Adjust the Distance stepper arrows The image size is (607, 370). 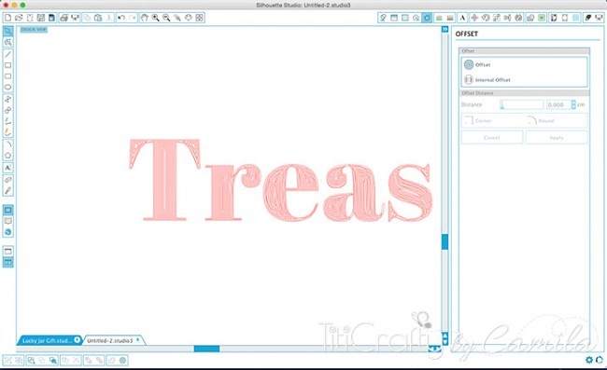click(x=573, y=104)
